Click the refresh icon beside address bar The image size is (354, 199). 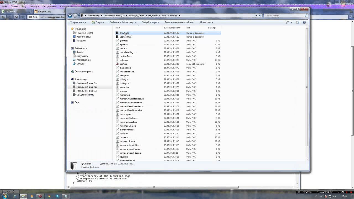point(260,15)
